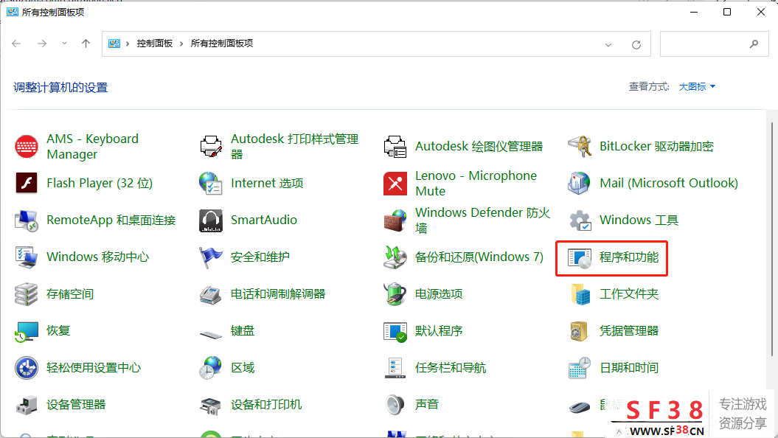The height and width of the screenshot is (438, 778).
Task: Open 电话和调制解调器 phone icon
Action: 211,294
